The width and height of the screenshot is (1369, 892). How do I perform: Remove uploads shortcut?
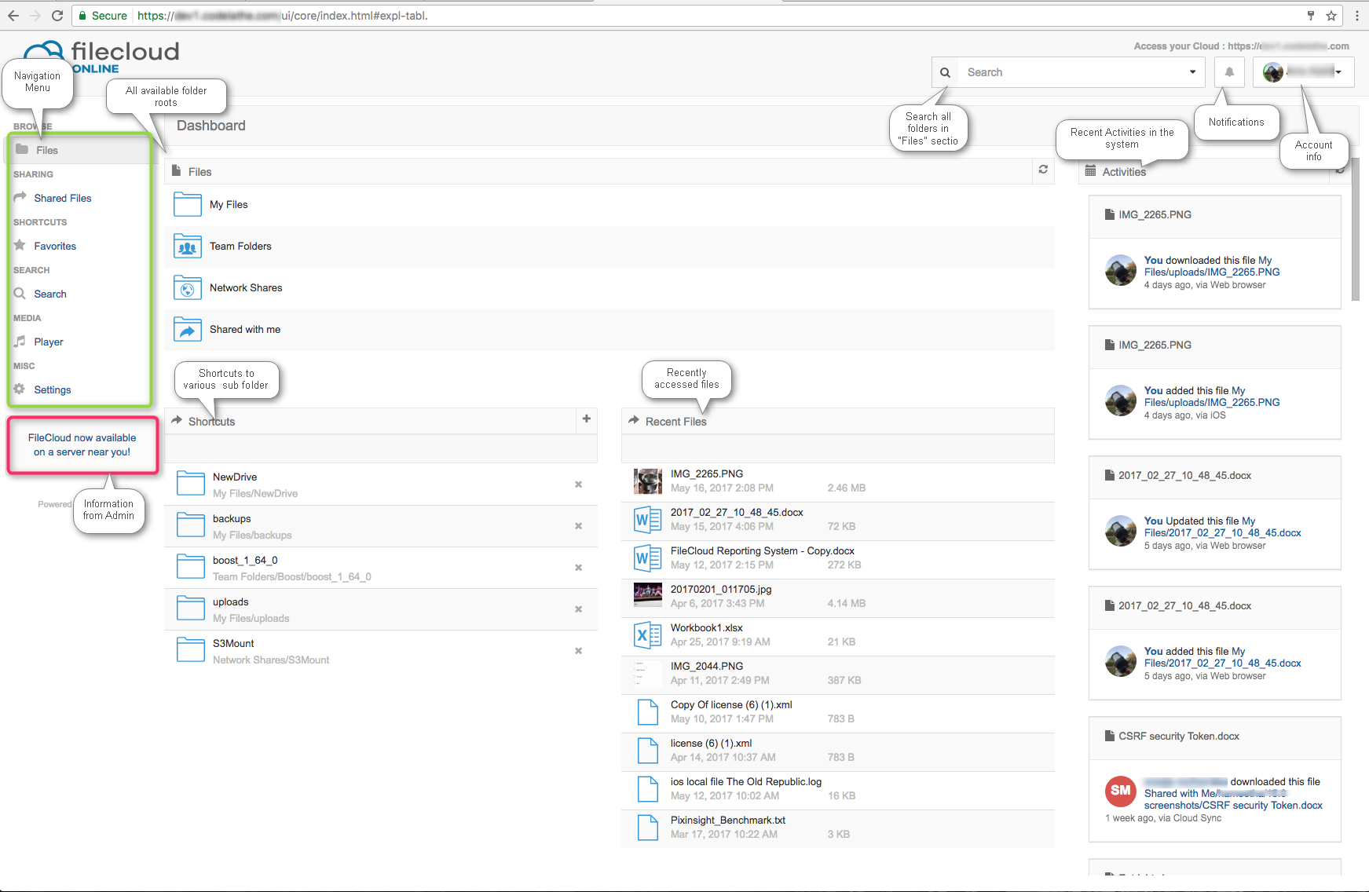578,609
